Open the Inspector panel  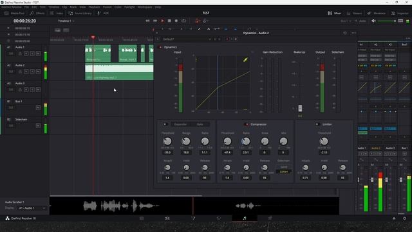coord(400,13)
